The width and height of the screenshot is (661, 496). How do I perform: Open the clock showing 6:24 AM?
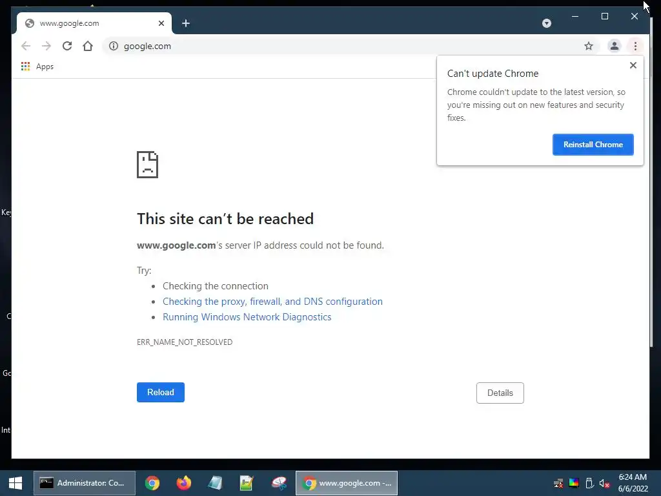(633, 483)
